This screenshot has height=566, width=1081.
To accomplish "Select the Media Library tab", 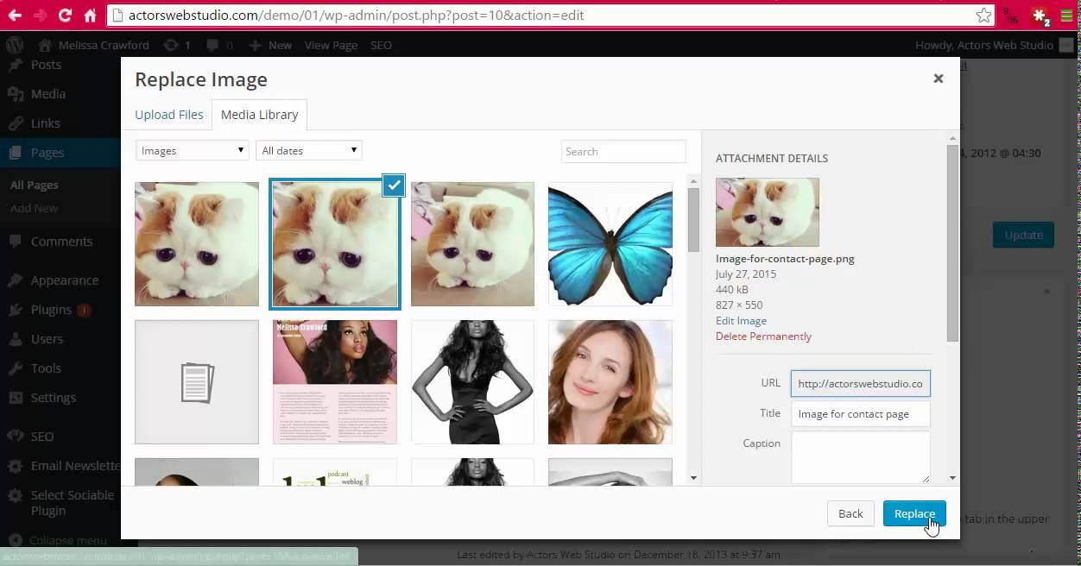I will [x=259, y=115].
